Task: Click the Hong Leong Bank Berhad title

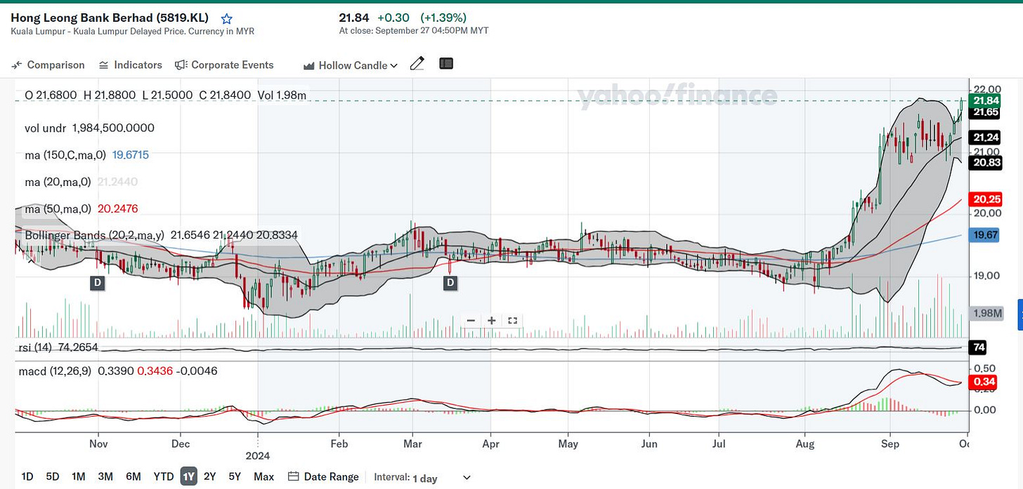Action: tap(110, 18)
